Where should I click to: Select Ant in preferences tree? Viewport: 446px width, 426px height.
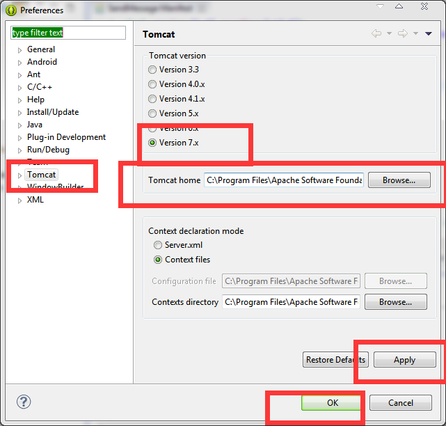pos(34,74)
